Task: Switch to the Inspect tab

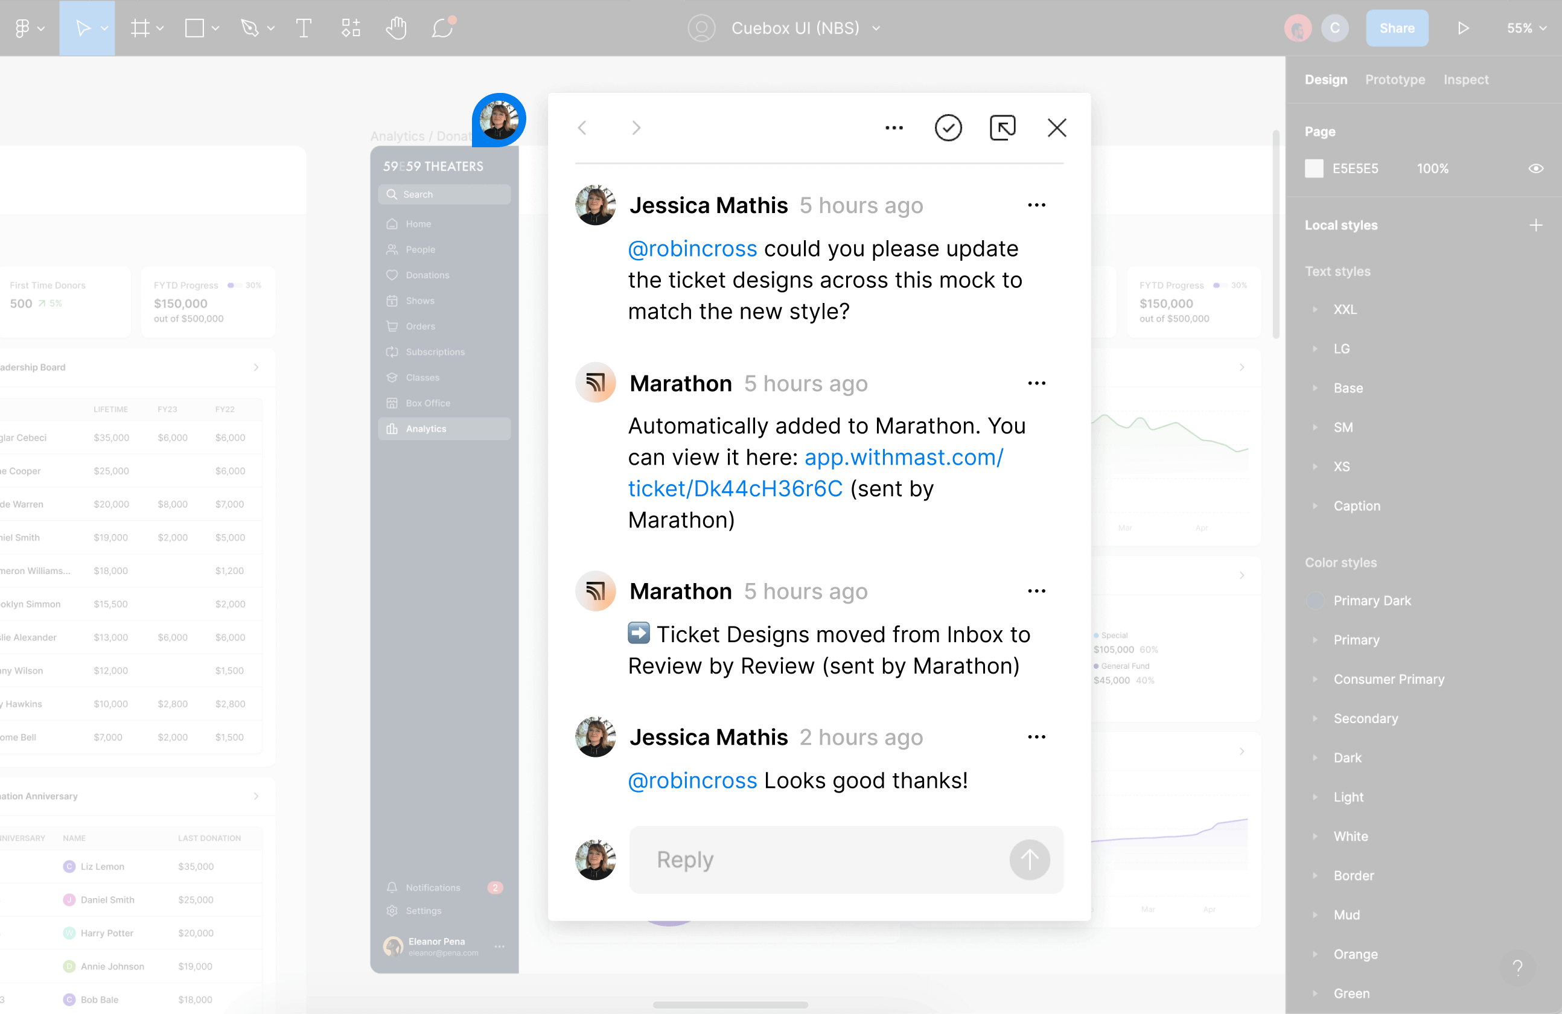Action: 1465,80
